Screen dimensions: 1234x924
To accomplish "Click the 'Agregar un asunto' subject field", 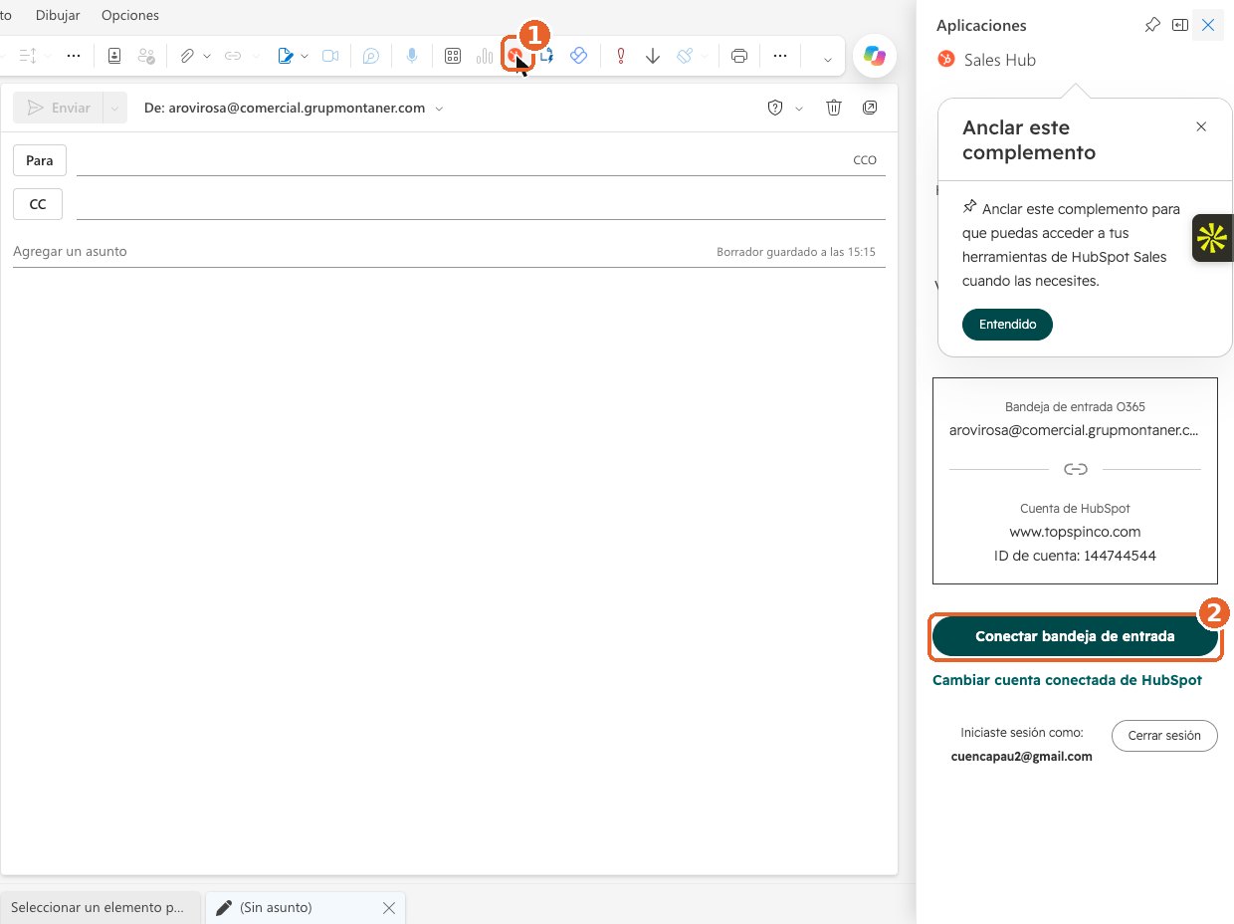I will 358,252.
